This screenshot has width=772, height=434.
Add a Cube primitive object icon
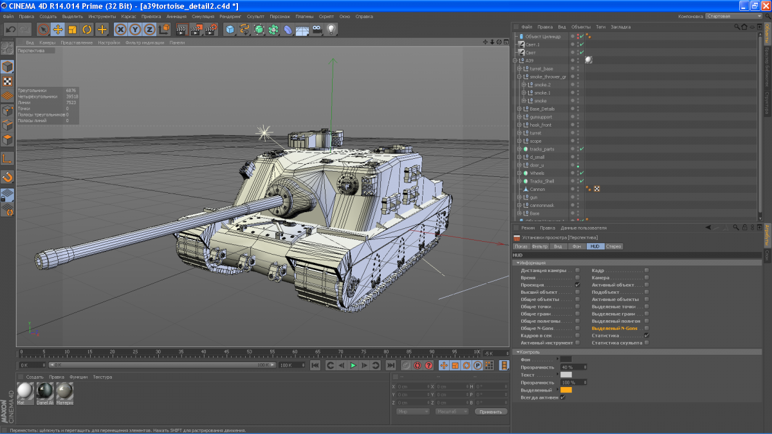(230, 29)
